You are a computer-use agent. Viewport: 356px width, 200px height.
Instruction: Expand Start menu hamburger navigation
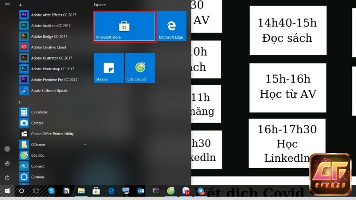point(7,4)
